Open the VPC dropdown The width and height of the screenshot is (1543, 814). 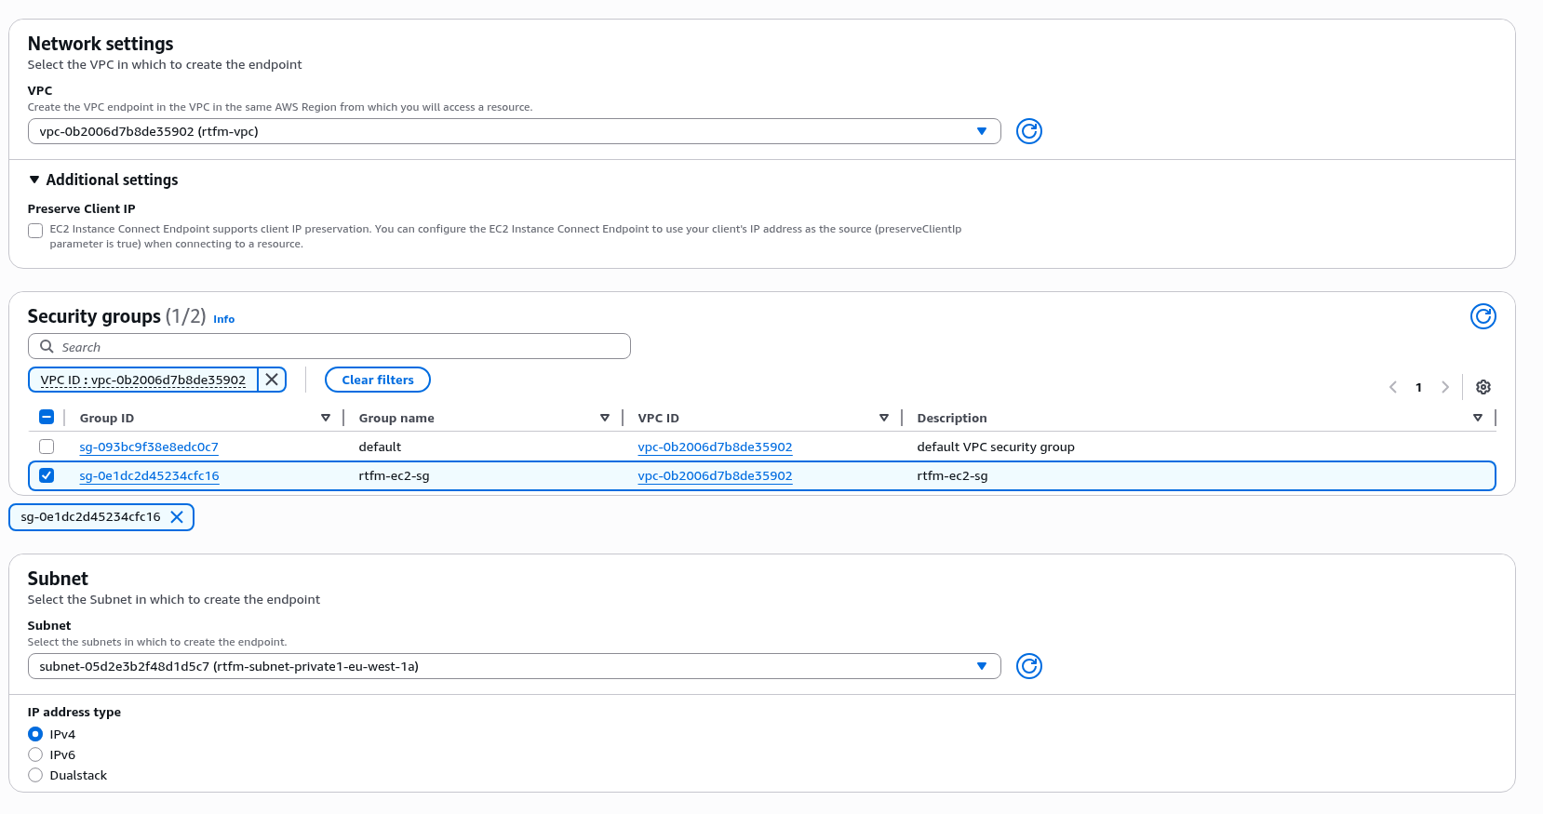tap(514, 131)
